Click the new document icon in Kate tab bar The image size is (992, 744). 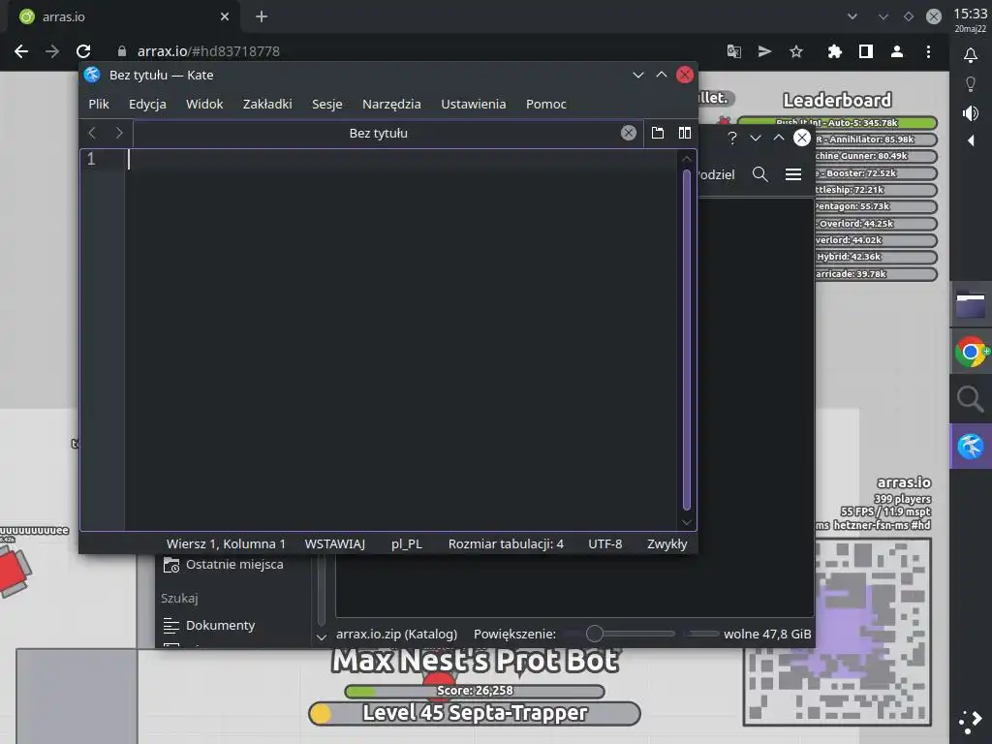658,133
